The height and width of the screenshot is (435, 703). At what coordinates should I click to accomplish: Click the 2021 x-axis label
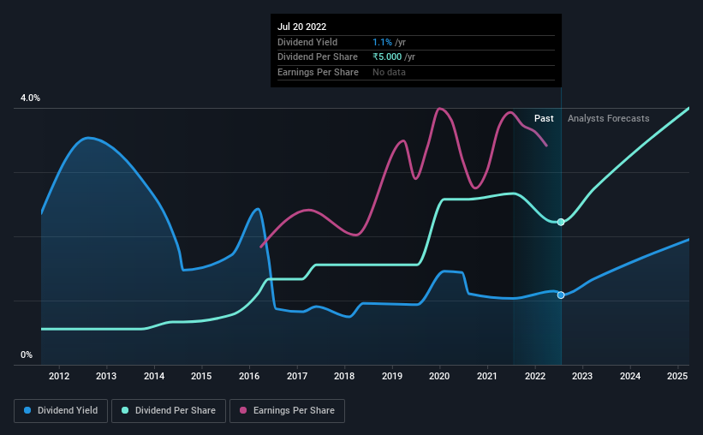point(487,376)
